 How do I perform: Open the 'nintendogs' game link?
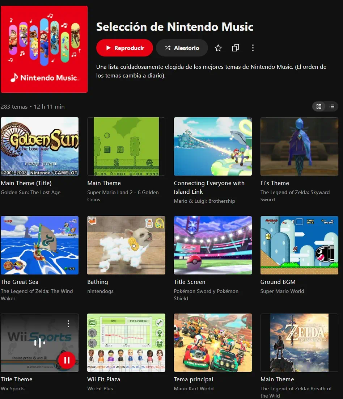101,291
